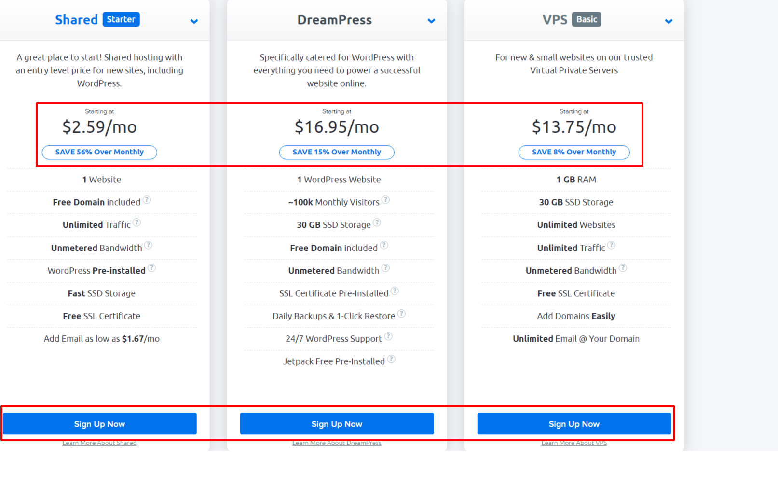Click 'Add Email as low as $1.67/mo'
Screen dimensions: 778x486
coord(102,339)
